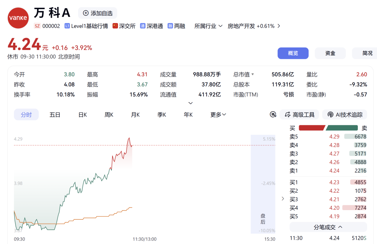This screenshot has height=244, width=377.
Task: Click the 深港通 badge icon
Action: [142, 26]
